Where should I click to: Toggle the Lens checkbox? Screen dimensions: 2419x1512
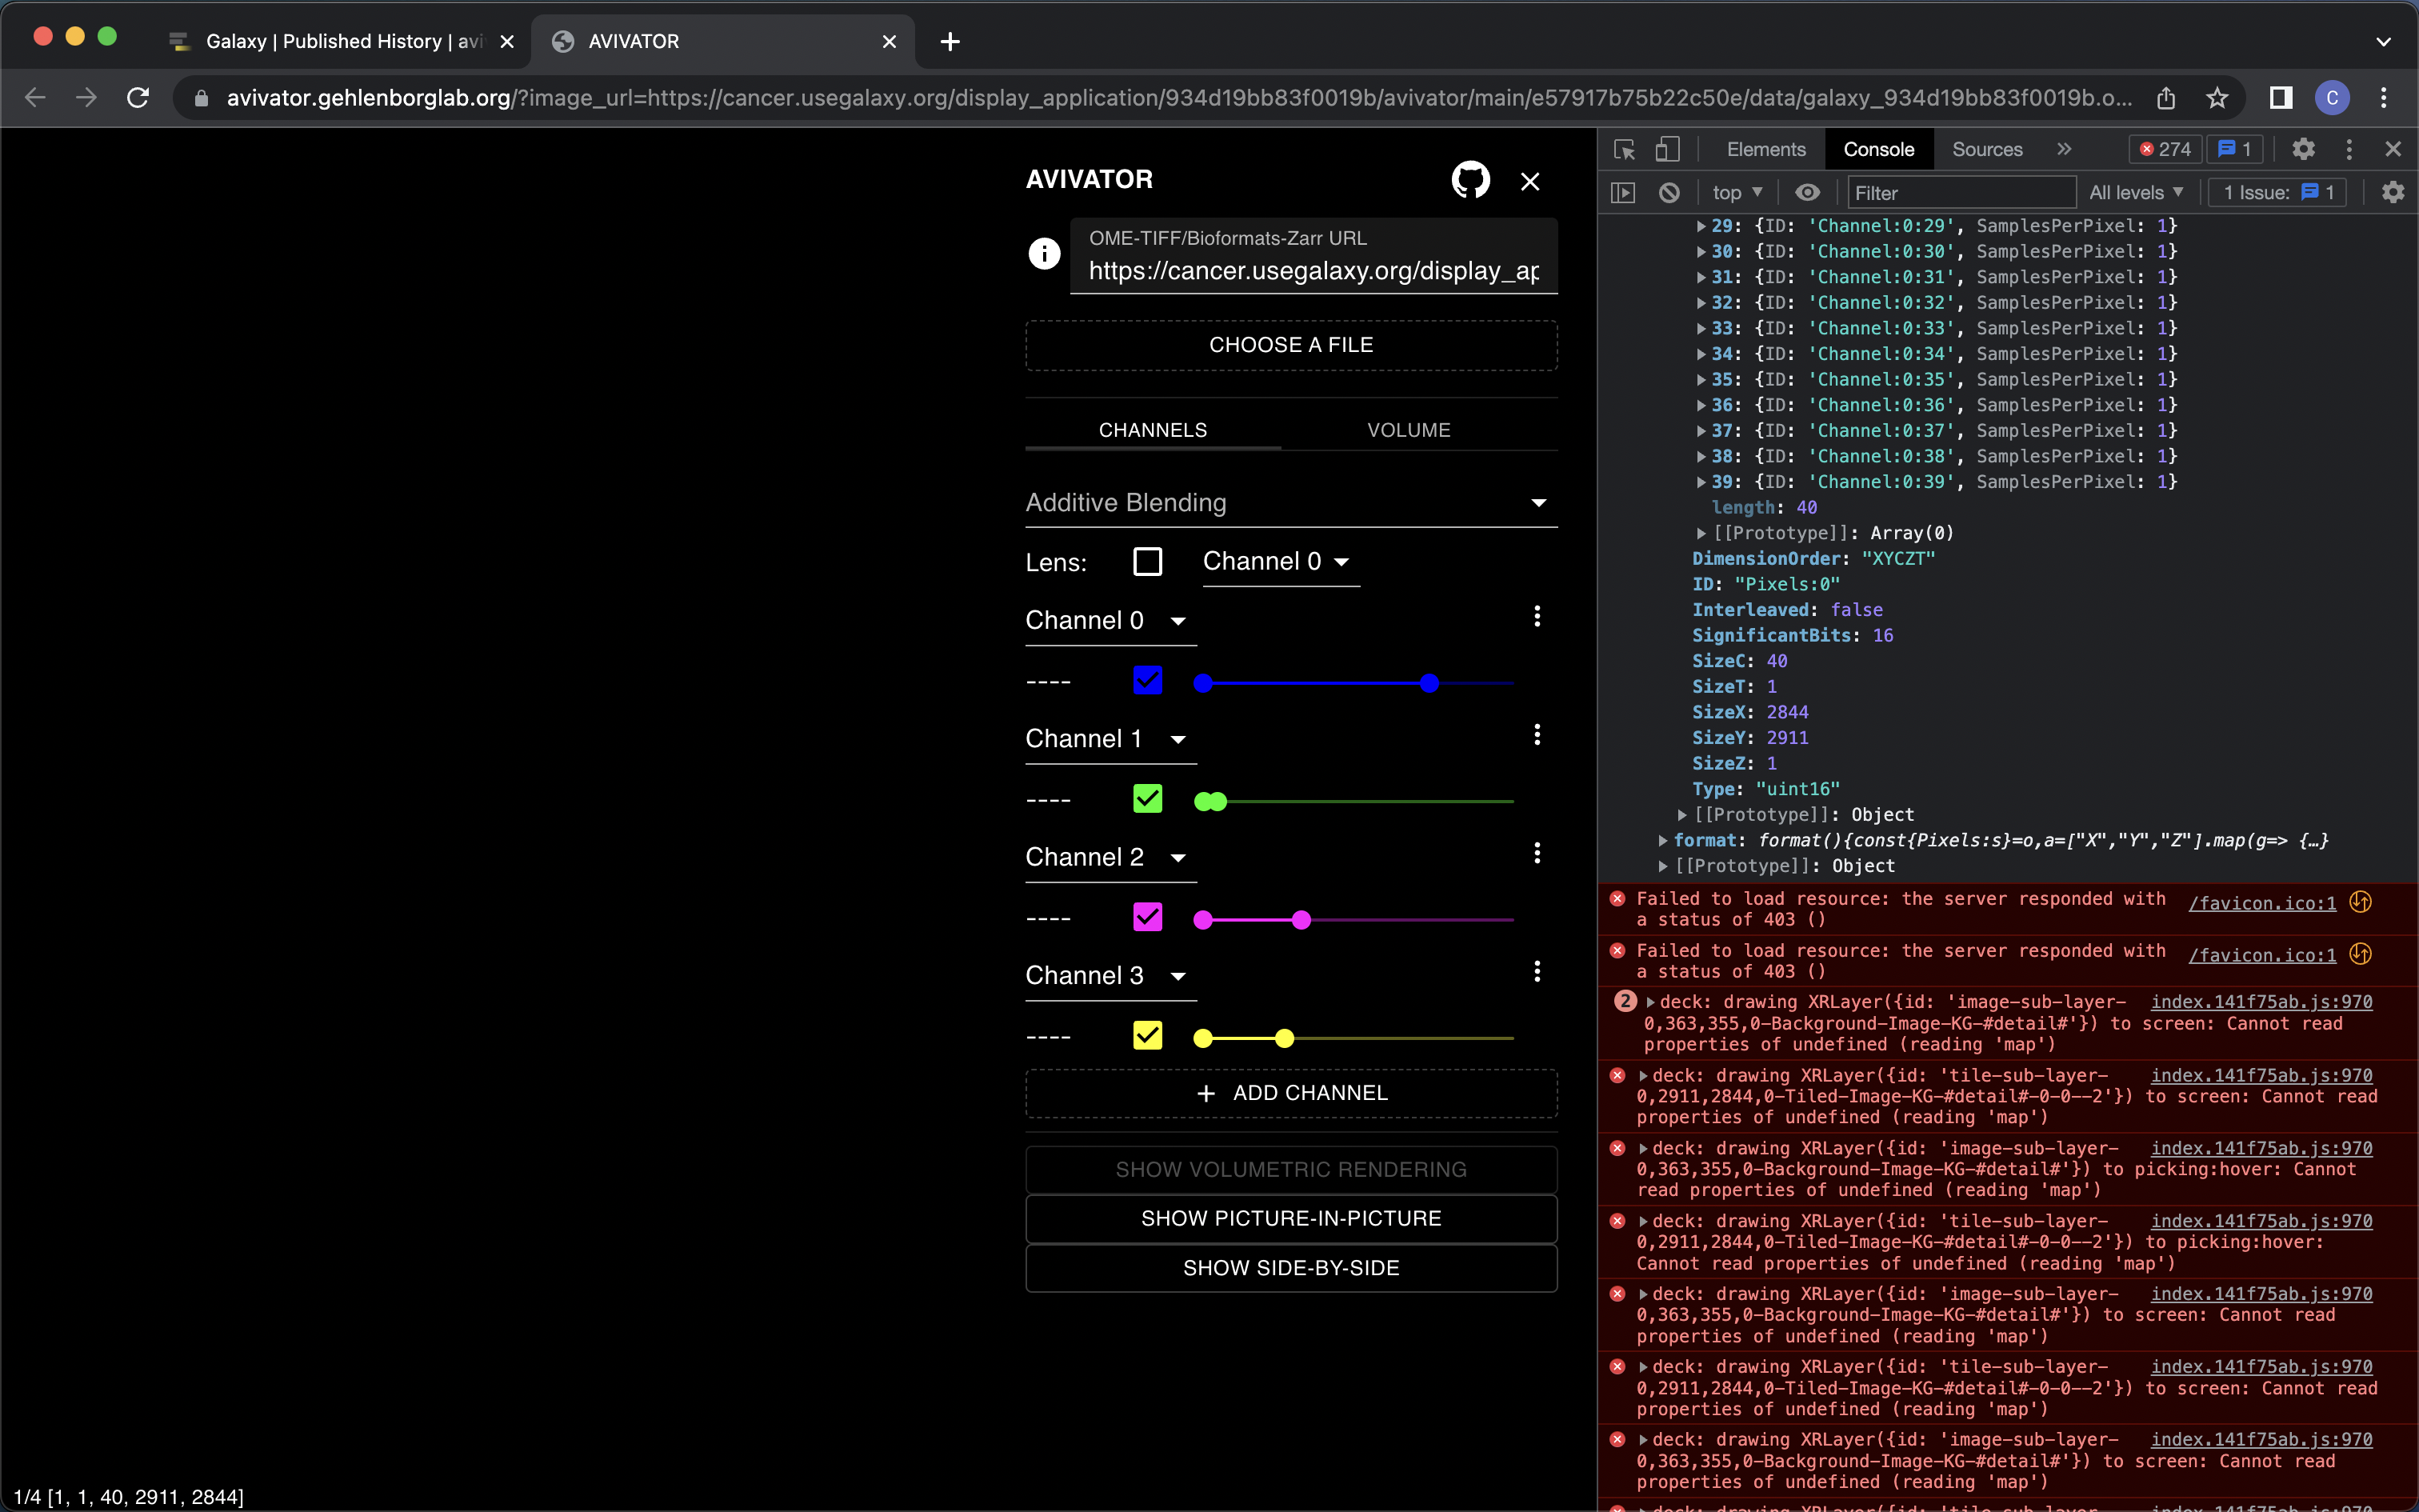[1146, 561]
